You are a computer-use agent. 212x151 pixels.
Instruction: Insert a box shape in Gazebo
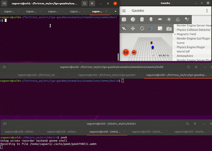pos(124,19)
